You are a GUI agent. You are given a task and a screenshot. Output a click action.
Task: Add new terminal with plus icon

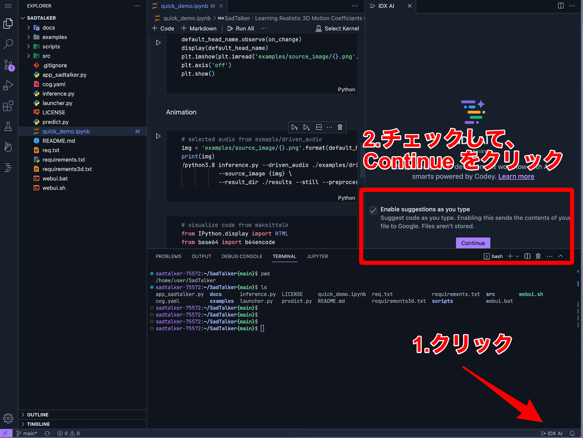[510, 256]
